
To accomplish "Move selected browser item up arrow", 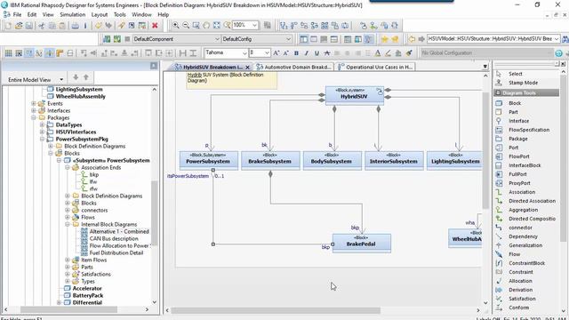I will [x=86, y=77].
